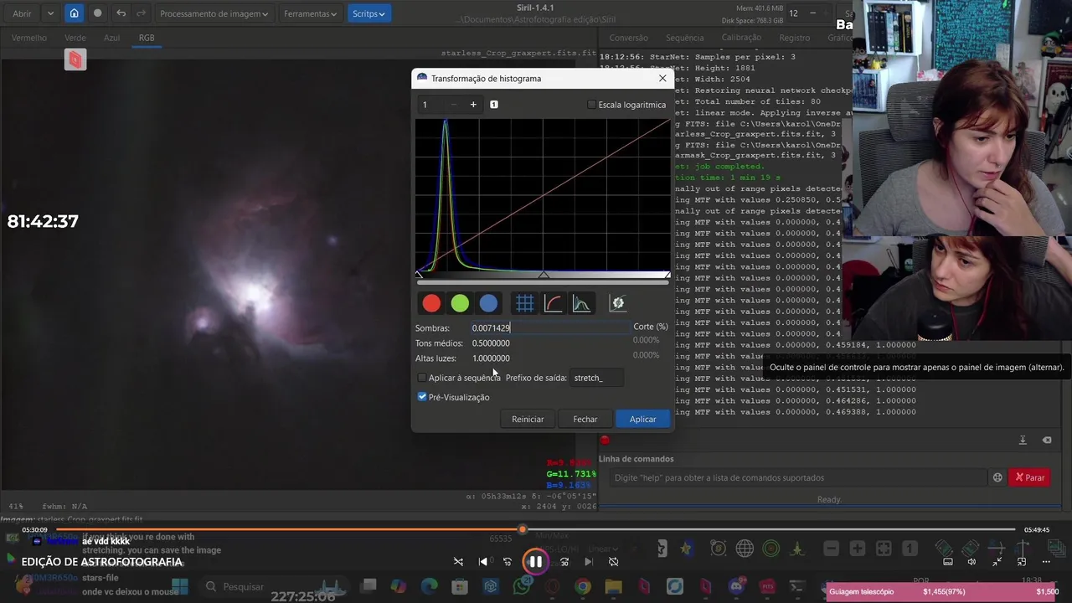
Task: Click the midtones triangle slider under histogram
Action: click(544, 275)
